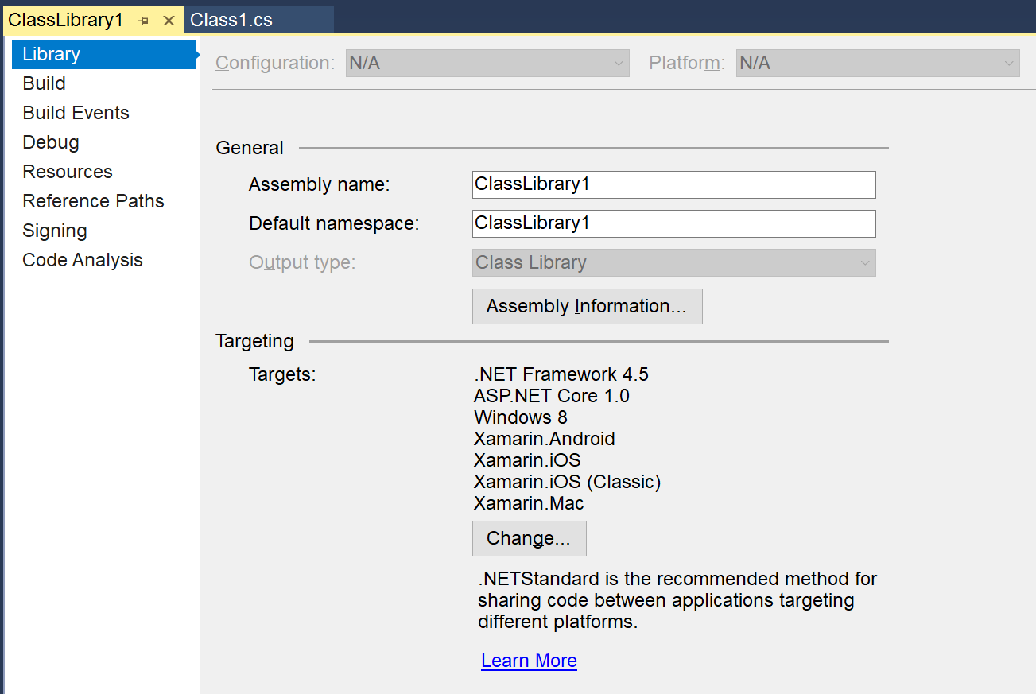Expand the Configuration dropdown
This screenshot has height=694, width=1036.
(487, 64)
